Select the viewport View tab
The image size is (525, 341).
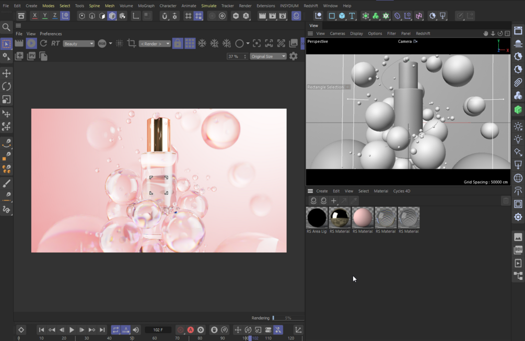(314, 26)
